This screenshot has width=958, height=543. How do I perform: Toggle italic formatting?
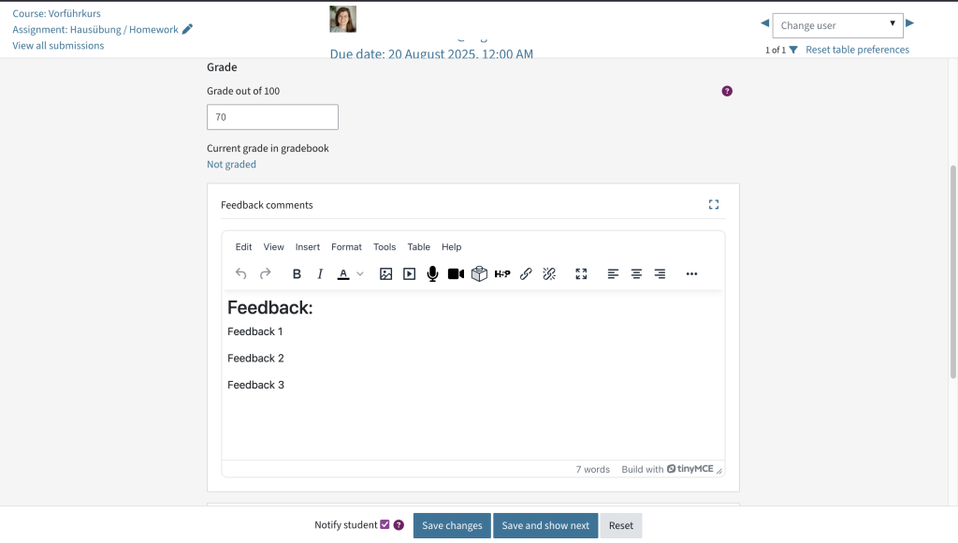click(x=320, y=274)
